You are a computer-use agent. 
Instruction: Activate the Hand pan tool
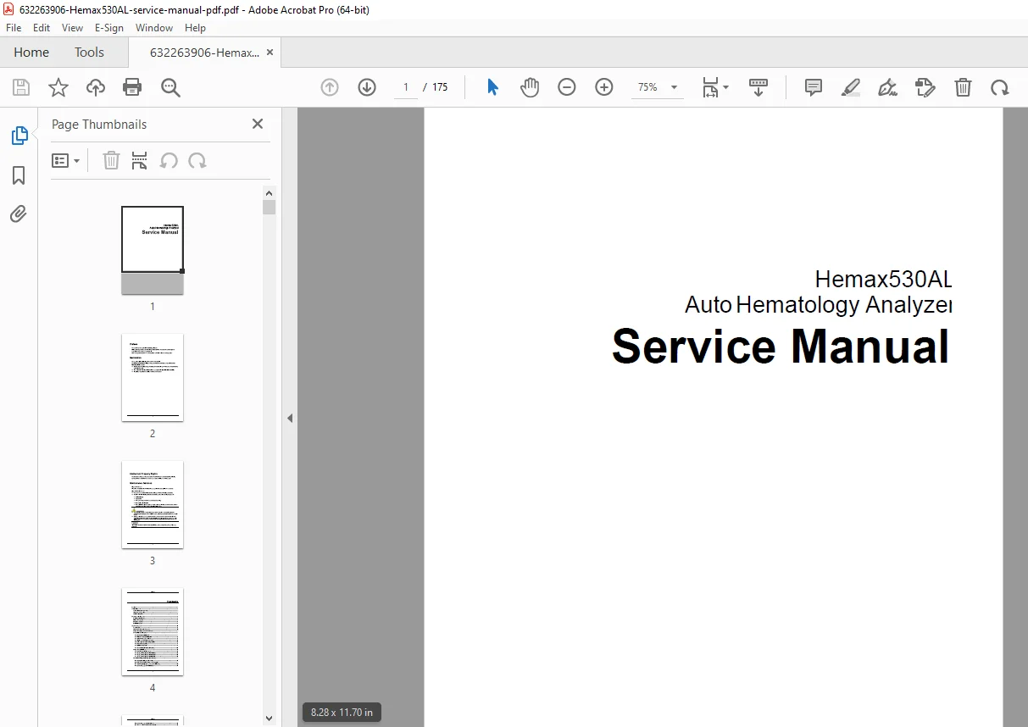tap(530, 87)
